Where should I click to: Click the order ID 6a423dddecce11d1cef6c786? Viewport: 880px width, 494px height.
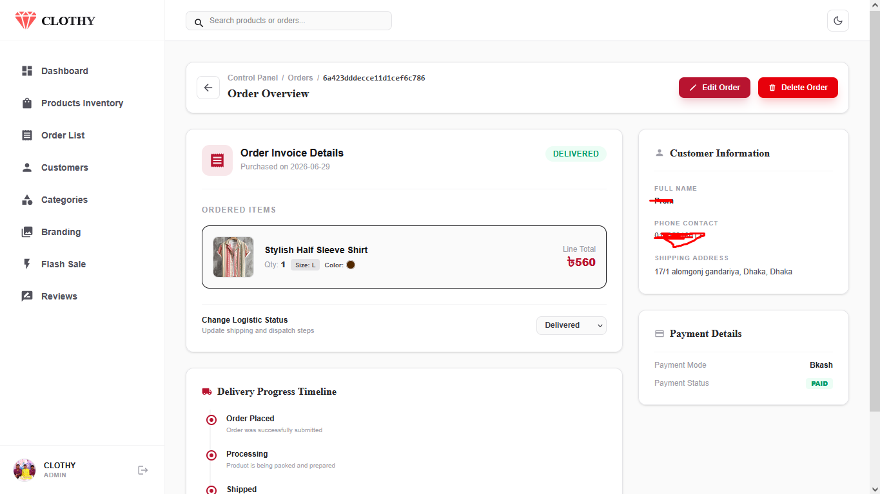(374, 78)
